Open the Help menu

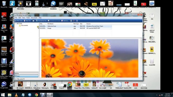coord(40,18)
